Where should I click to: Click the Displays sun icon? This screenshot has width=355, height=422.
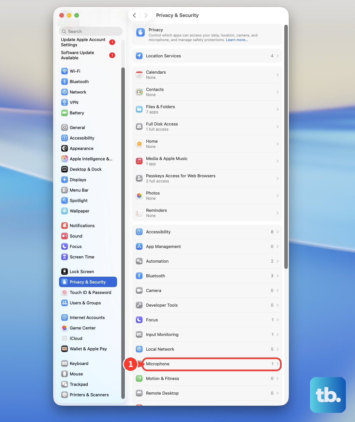point(65,180)
